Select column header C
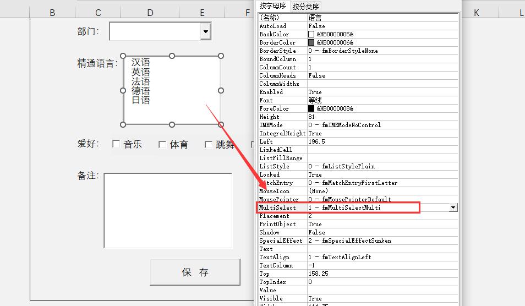Viewport: 525px width, 306px height. pos(98,13)
